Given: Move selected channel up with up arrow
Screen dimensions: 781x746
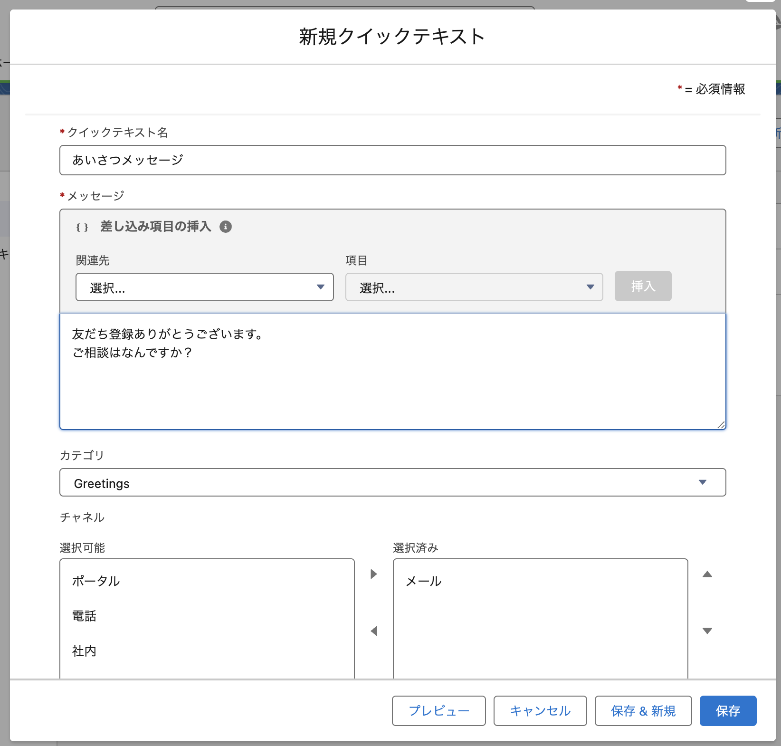Looking at the screenshot, I should coord(707,574).
